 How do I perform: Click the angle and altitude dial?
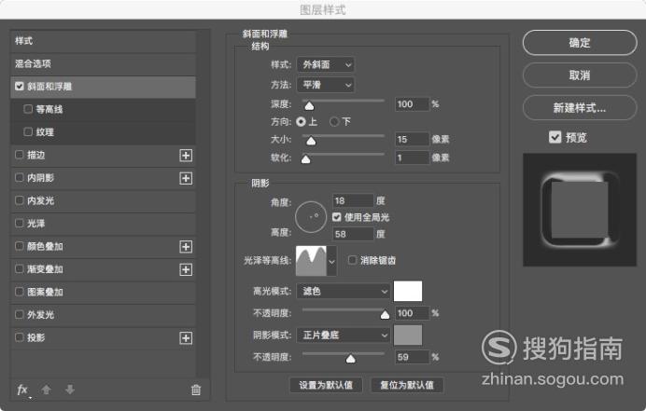pos(311,217)
